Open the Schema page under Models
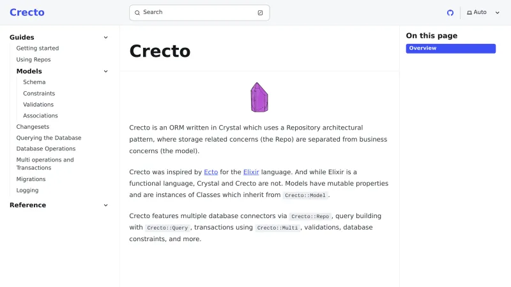The image size is (511, 287). pos(34,82)
